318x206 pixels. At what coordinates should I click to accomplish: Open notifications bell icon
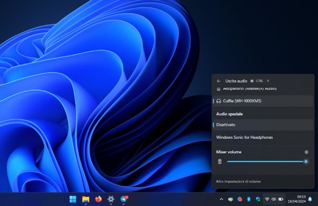point(310,199)
